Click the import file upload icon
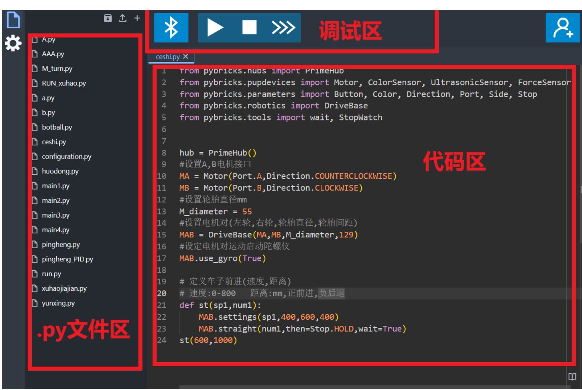The image size is (582, 390). tap(123, 18)
